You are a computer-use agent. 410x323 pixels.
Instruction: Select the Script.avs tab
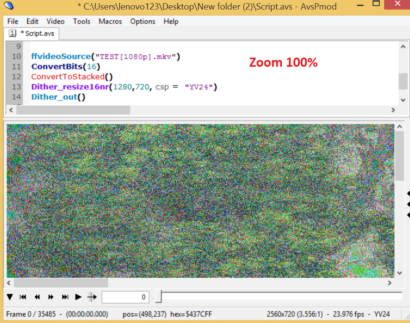point(32,33)
